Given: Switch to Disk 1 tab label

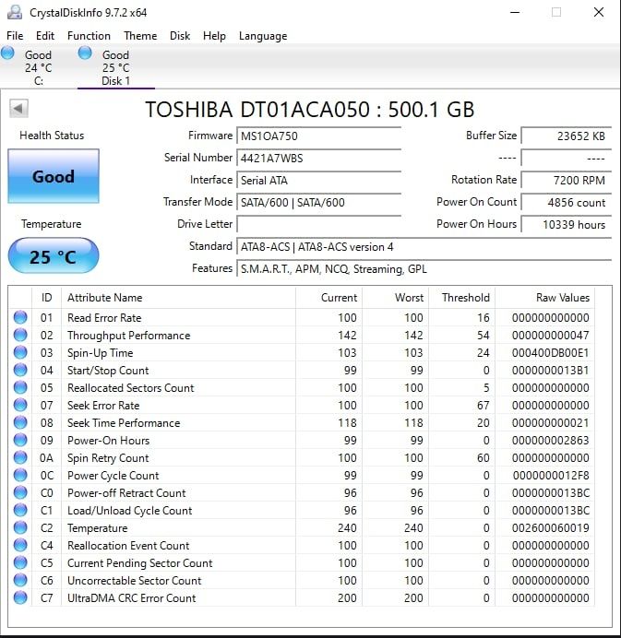Looking at the screenshot, I should [x=115, y=80].
